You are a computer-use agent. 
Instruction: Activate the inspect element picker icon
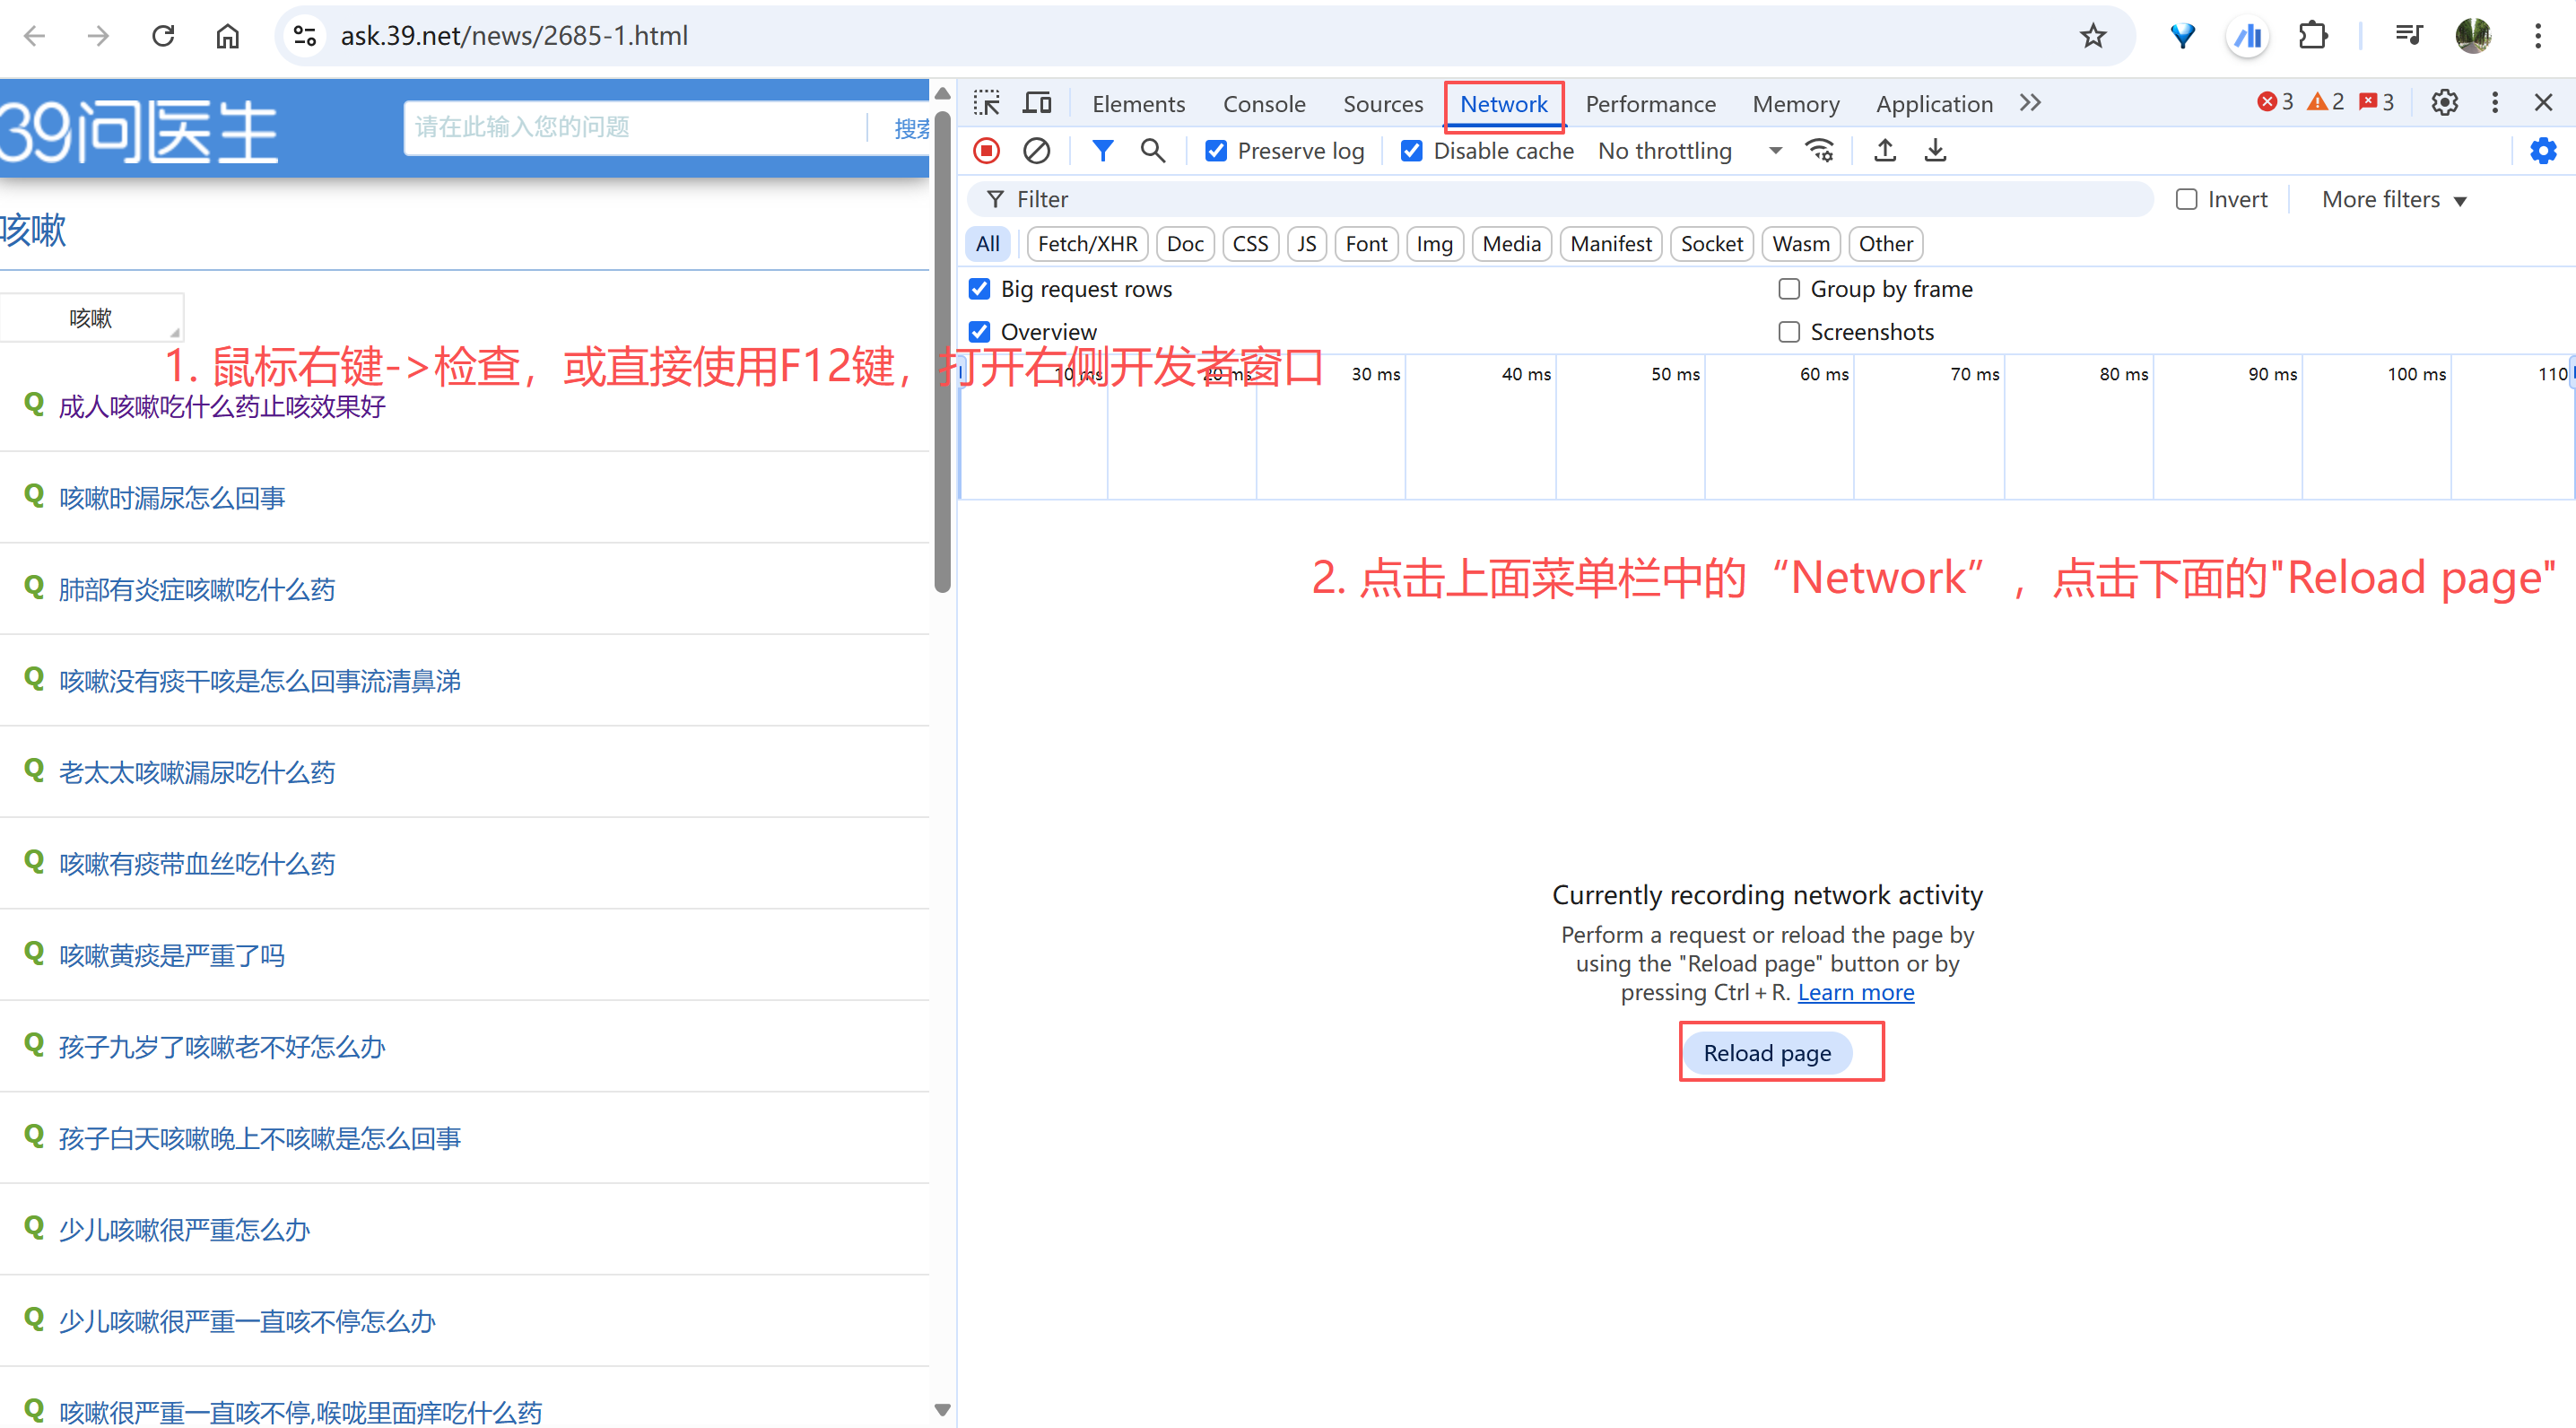tap(987, 103)
